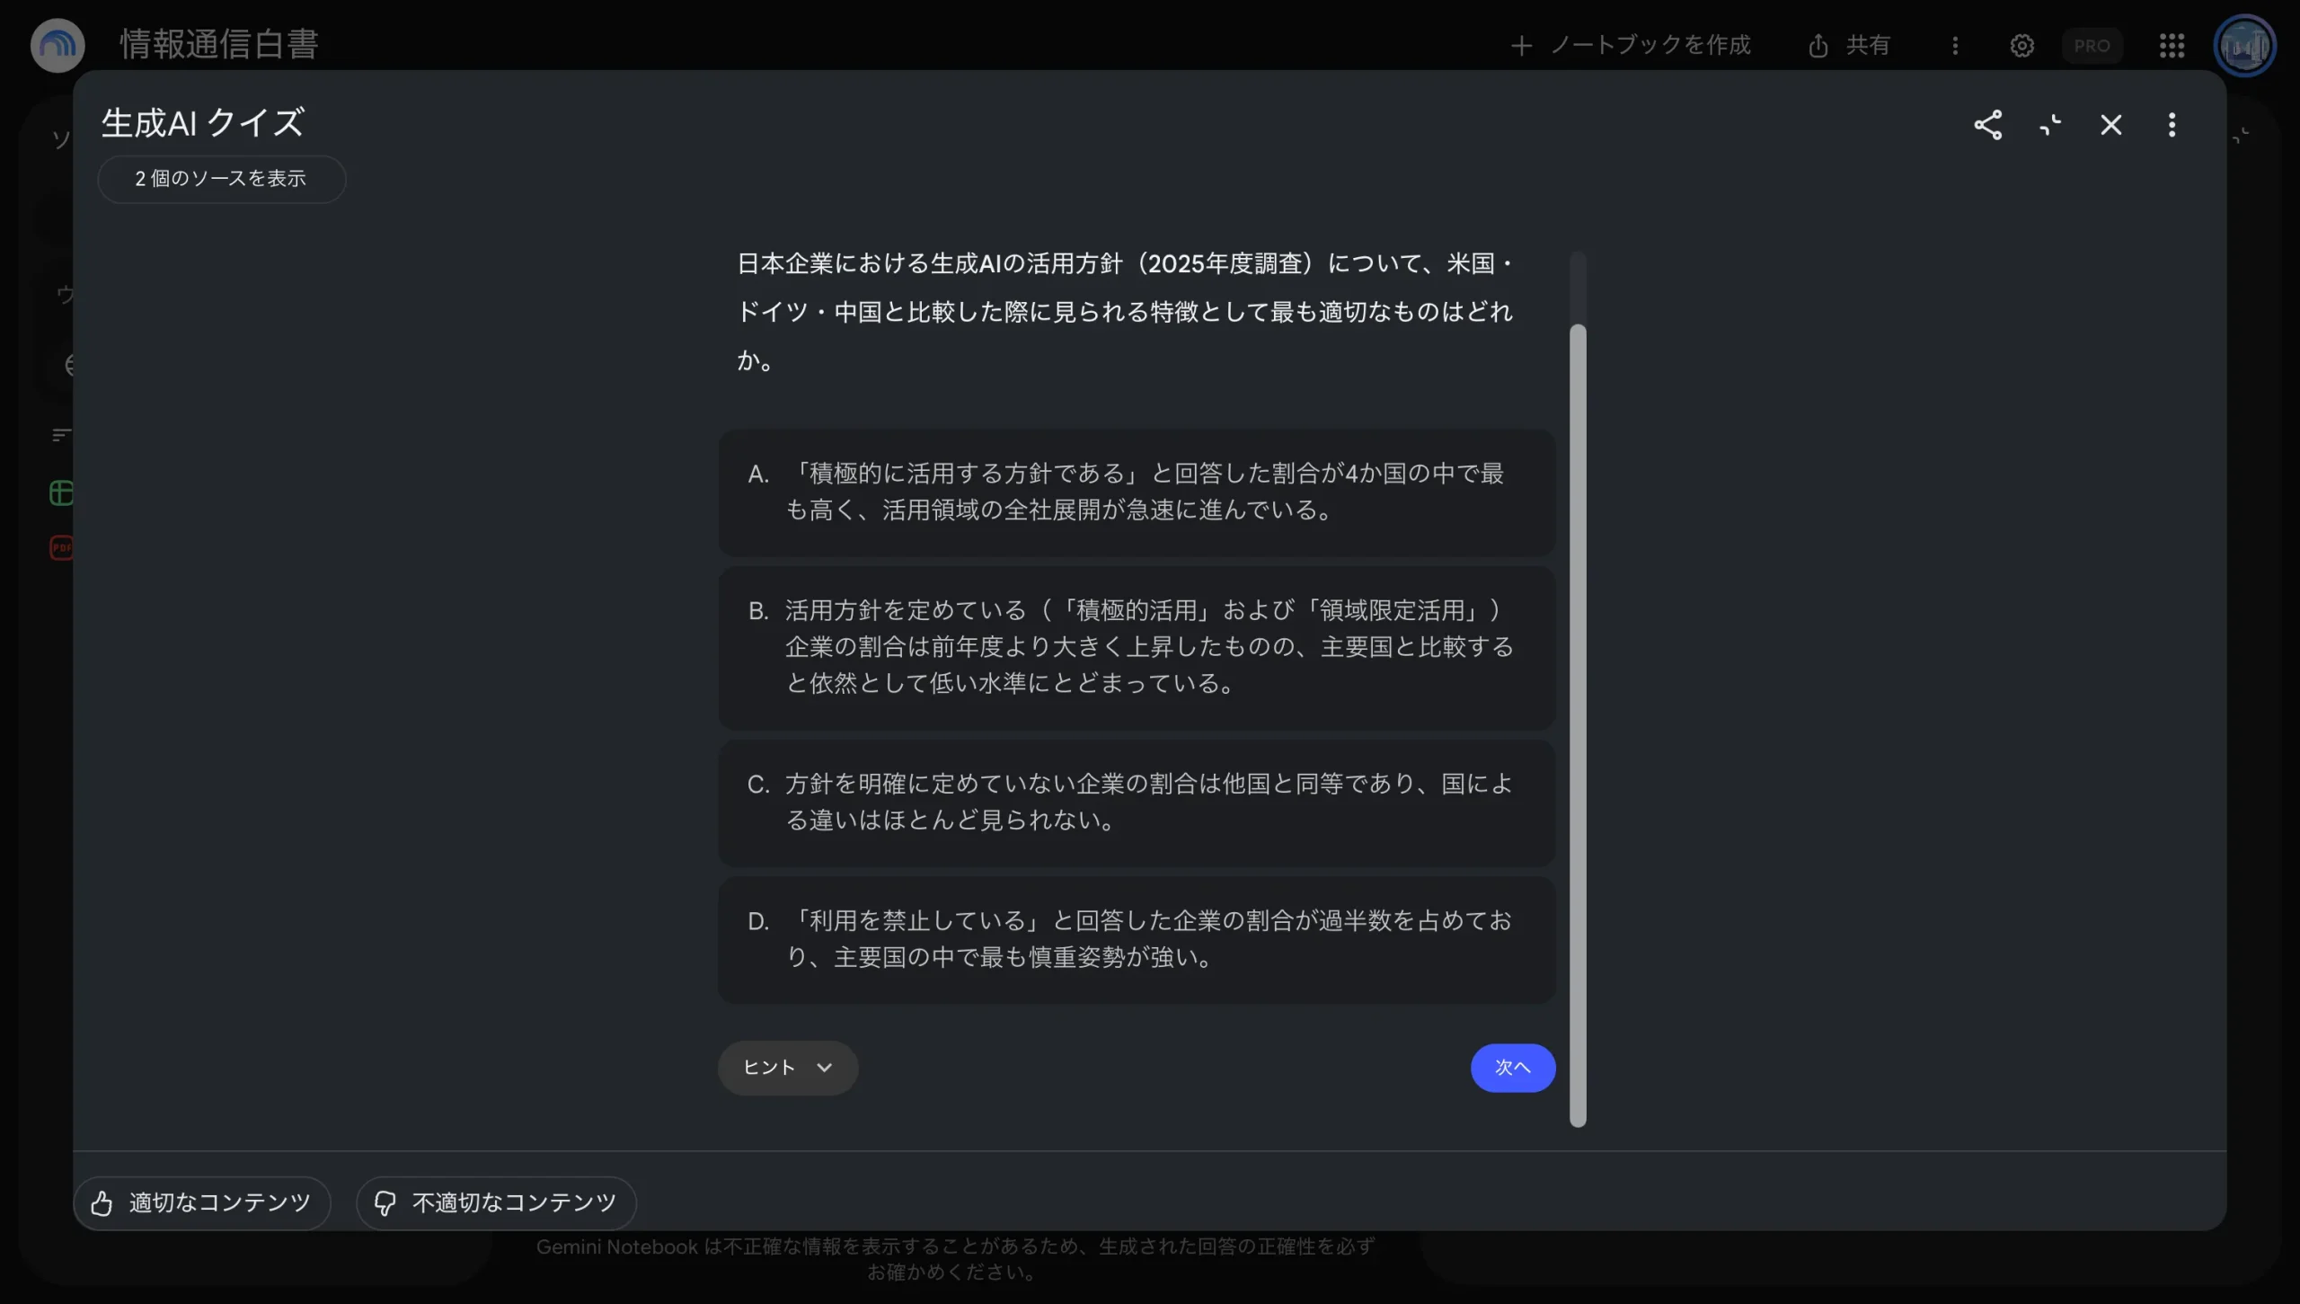Show sources via 2 個のソースを表示
Screen dimensions: 2300x1304
tap(221, 179)
